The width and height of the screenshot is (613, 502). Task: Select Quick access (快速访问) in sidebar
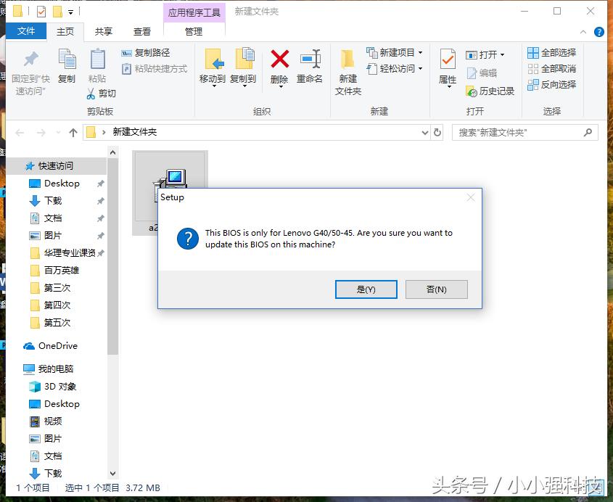coord(57,166)
